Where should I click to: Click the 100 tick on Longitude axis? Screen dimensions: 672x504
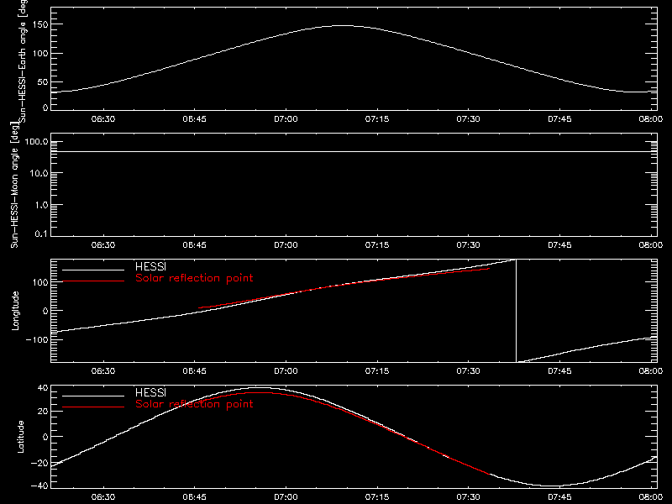click(x=39, y=282)
